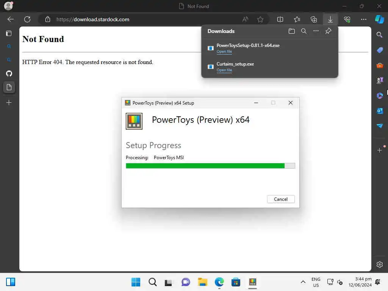Customize sidebar with the plus icon
The width and height of the screenshot is (388, 291).
(x=380, y=150)
